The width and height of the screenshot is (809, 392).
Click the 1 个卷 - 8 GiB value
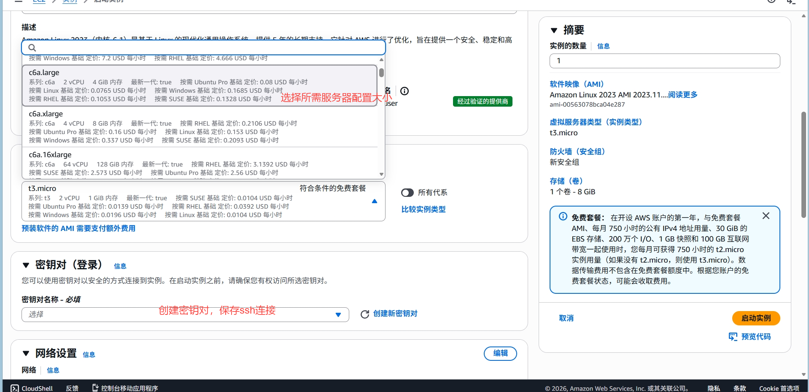coord(572,192)
